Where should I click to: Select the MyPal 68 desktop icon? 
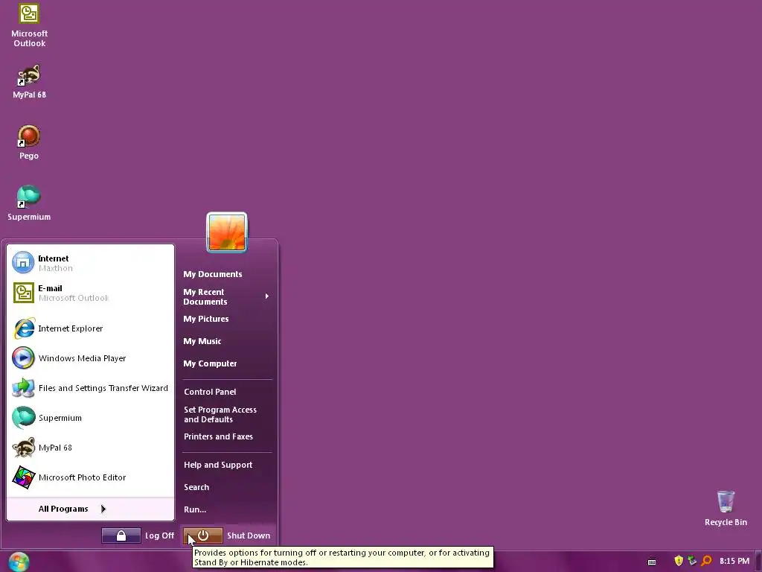pyautogui.click(x=29, y=82)
